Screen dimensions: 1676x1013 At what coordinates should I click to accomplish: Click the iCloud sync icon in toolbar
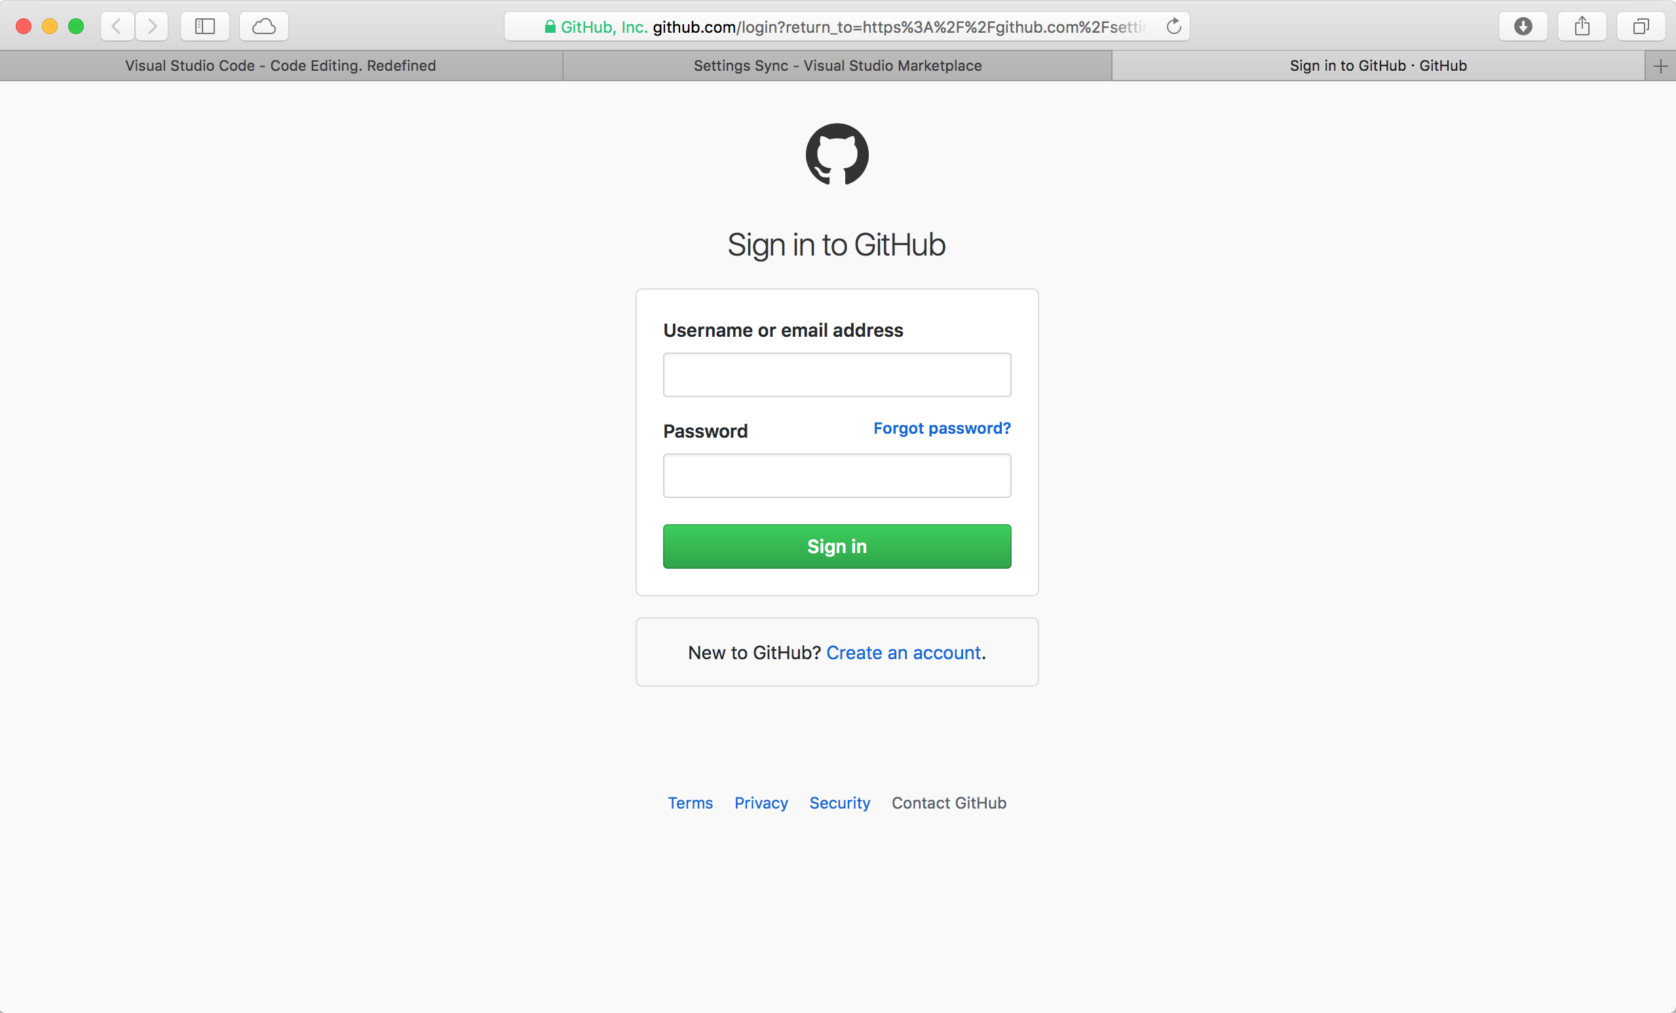tap(261, 26)
